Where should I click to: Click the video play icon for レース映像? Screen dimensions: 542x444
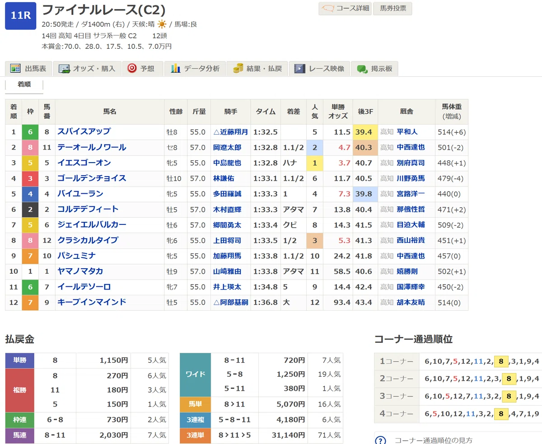tap(299, 69)
